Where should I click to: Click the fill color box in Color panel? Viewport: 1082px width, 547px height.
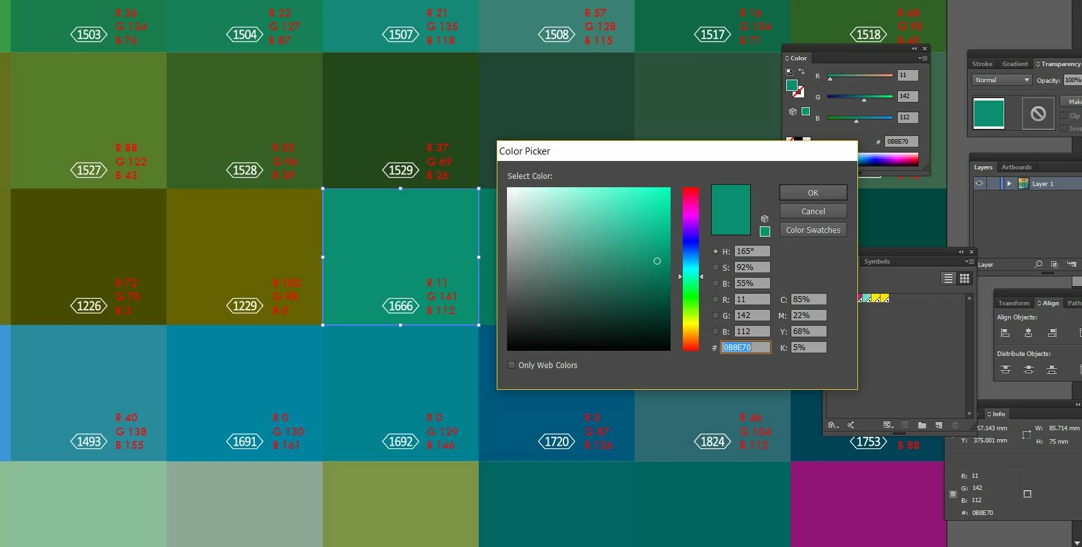pos(792,85)
